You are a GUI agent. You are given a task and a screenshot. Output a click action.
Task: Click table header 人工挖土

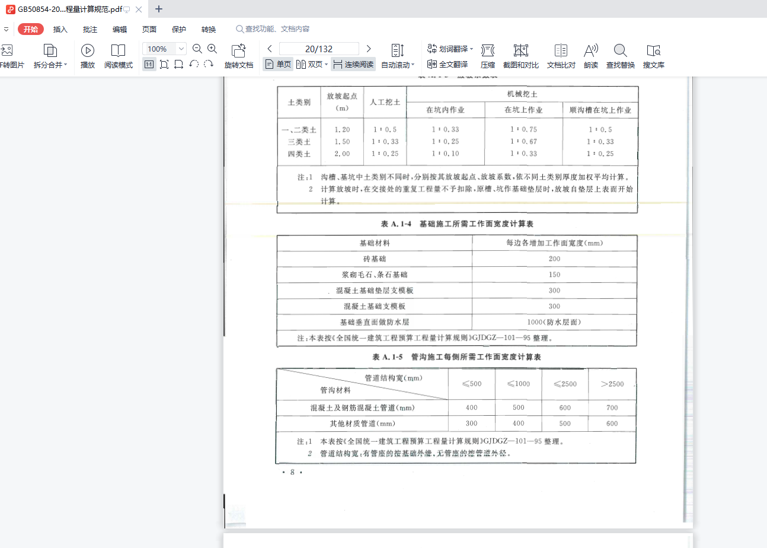tap(385, 102)
